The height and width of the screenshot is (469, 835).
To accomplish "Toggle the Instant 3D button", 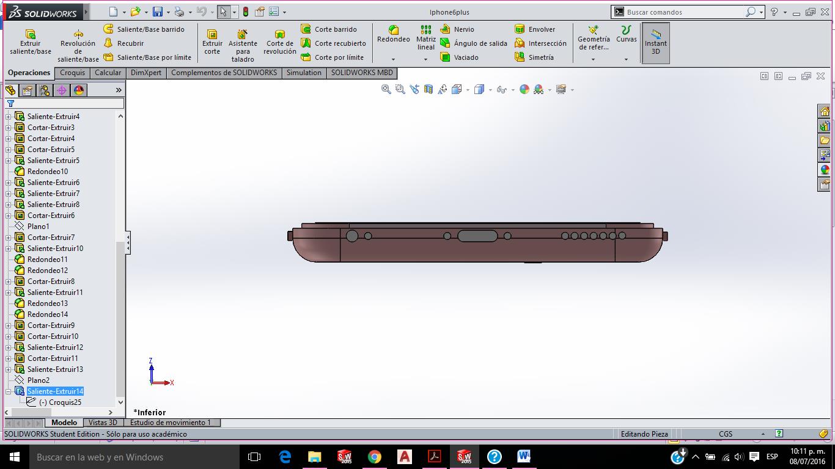I will 656,43.
